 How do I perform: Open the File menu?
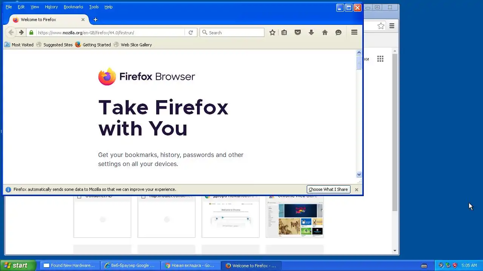(9, 7)
